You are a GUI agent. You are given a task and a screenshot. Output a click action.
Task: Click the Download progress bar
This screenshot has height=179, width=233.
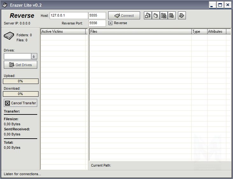pyautogui.click(x=21, y=94)
